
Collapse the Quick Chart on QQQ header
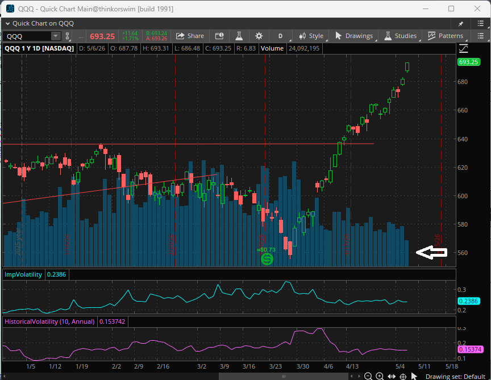(x=8, y=23)
